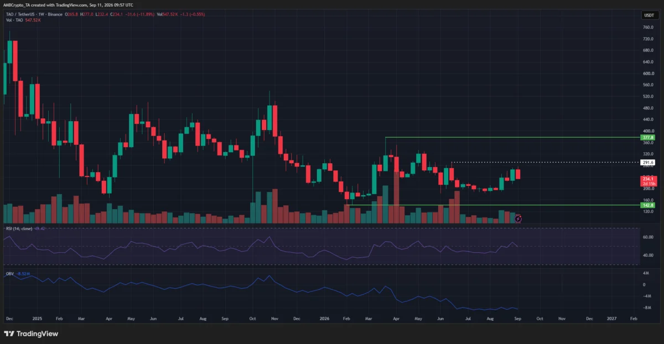The height and width of the screenshot is (344, 664).
Task: Click the Vol · TAO indicator label
Action: click(13, 20)
